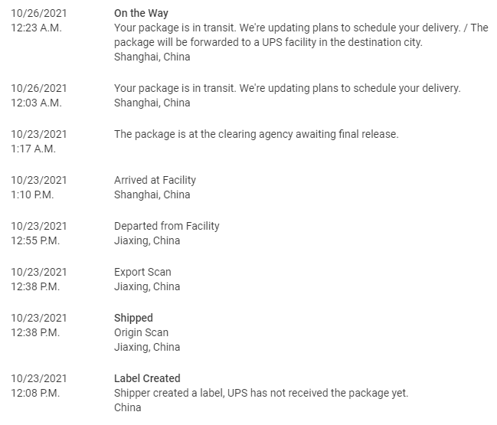
Task: Select the 'Arrived at Facility' entry text
Action: pos(155,180)
